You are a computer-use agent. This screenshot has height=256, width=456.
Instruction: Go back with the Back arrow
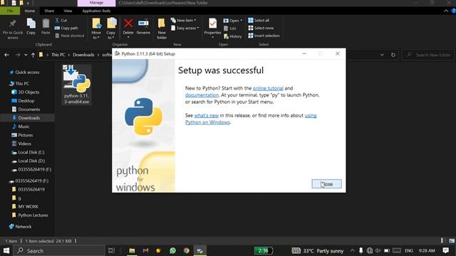click(6, 55)
